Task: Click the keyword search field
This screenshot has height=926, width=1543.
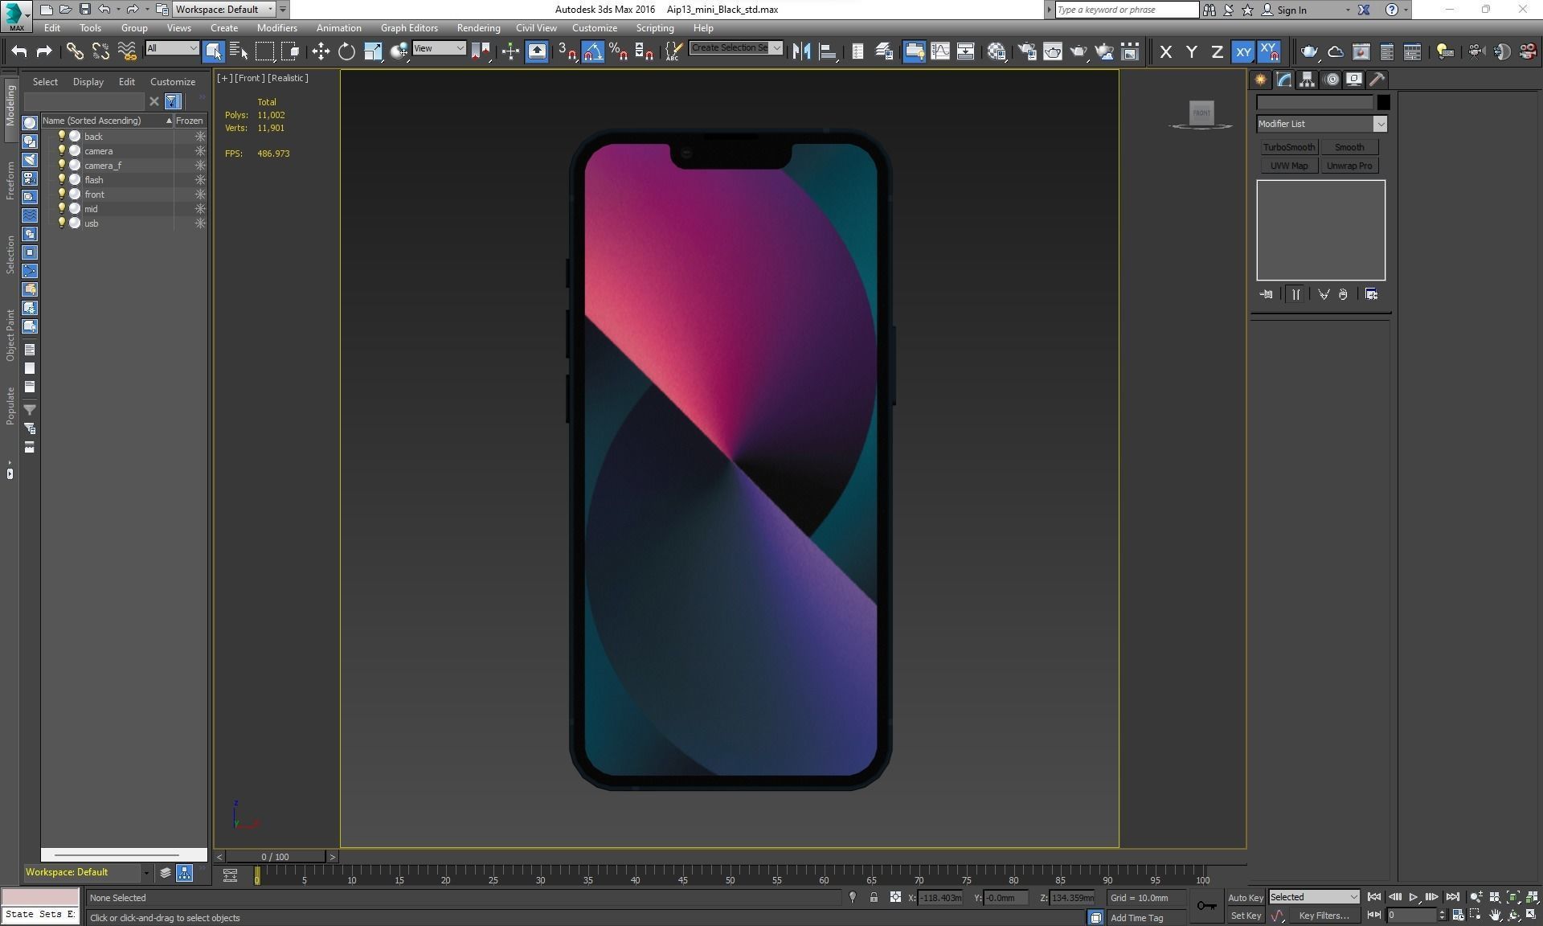Action: (1126, 10)
